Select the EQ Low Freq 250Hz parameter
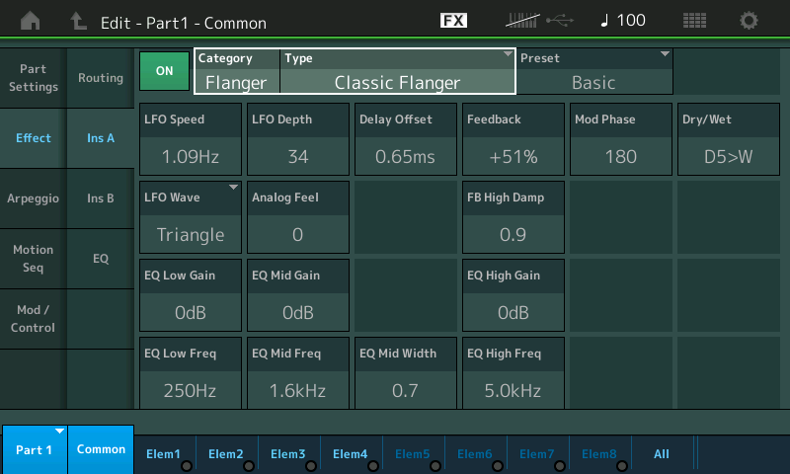The width and height of the screenshot is (790, 474). (x=191, y=373)
